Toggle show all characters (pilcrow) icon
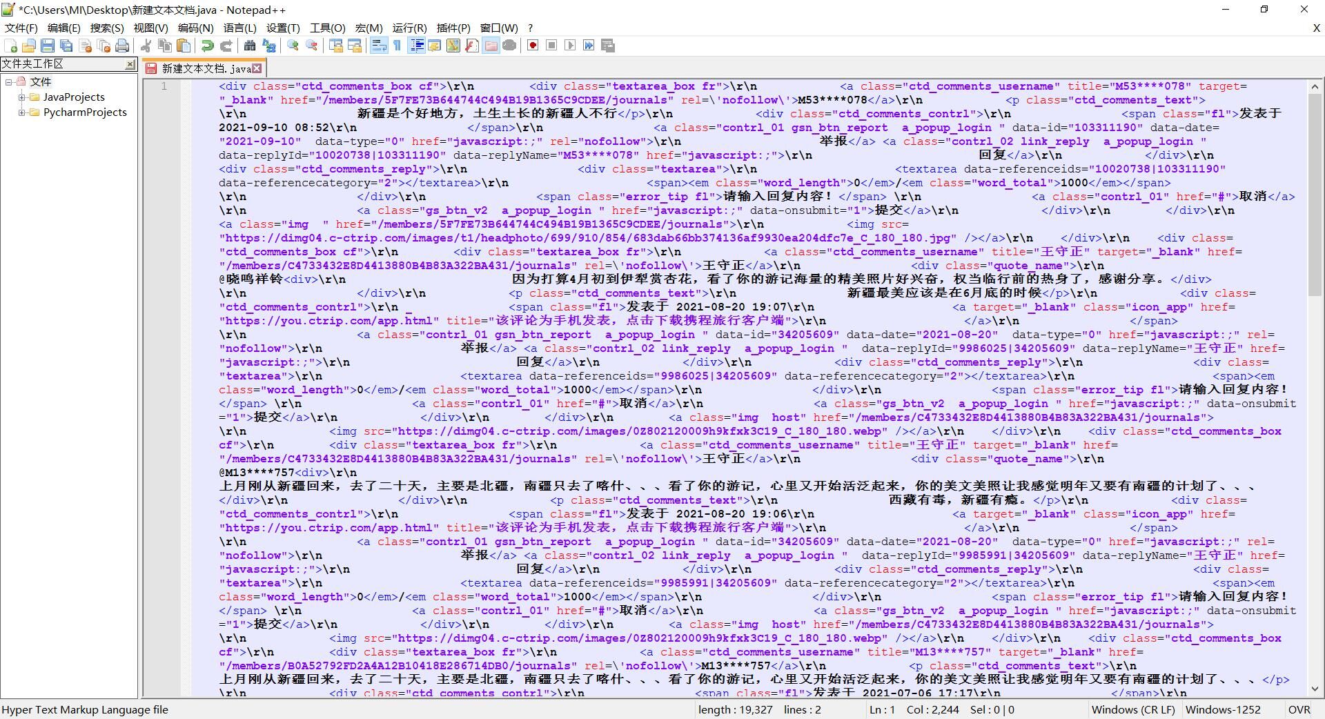1325x719 pixels. tap(397, 46)
